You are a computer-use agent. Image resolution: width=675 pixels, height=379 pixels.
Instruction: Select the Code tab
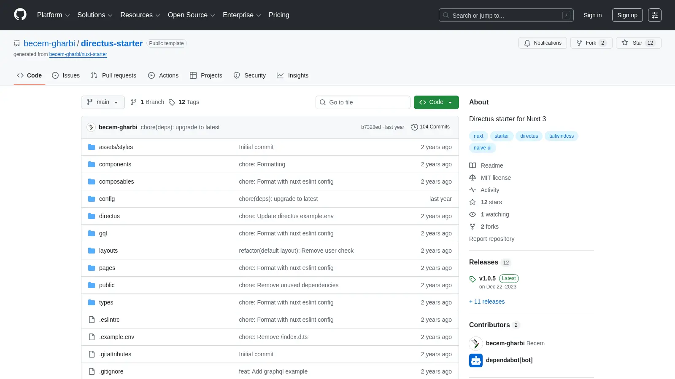(x=30, y=75)
